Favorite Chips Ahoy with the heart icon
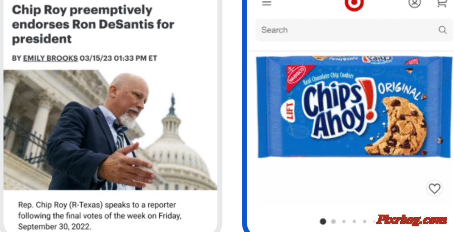 point(434,188)
